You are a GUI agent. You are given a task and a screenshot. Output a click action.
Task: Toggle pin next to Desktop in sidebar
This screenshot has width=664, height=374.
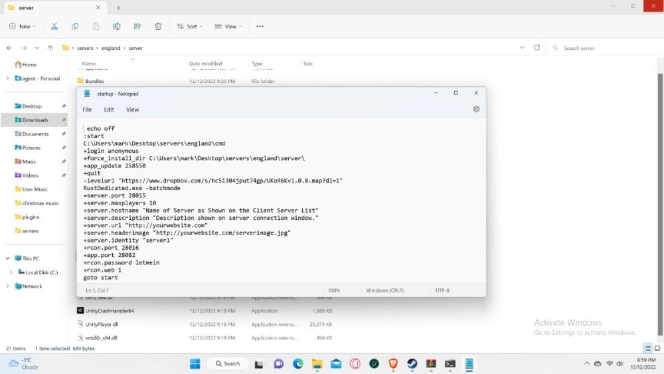[x=64, y=106]
